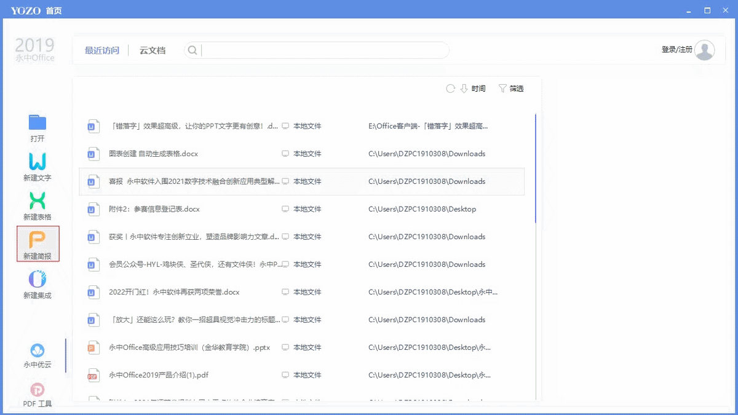The image size is (738, 415).
Task: Open file 「放大」还能这么玩
Action: point(194,320)
